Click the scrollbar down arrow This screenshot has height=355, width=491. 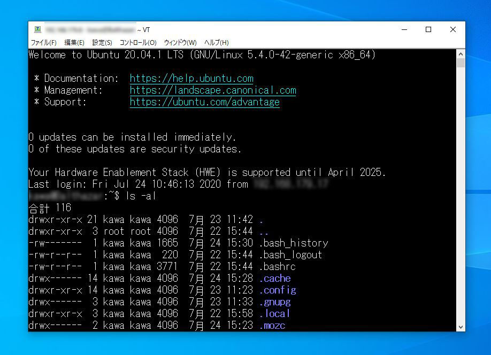click(461, 327)
